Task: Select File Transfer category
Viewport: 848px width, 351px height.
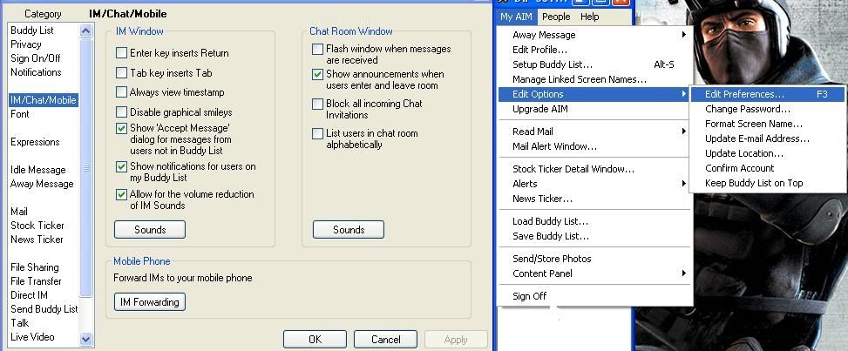Action: click(x=36, y=281)
